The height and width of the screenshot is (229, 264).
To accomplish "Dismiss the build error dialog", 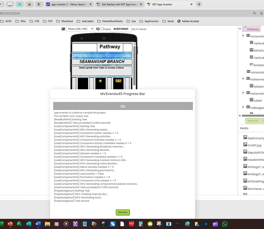I will tap(122, 212).
